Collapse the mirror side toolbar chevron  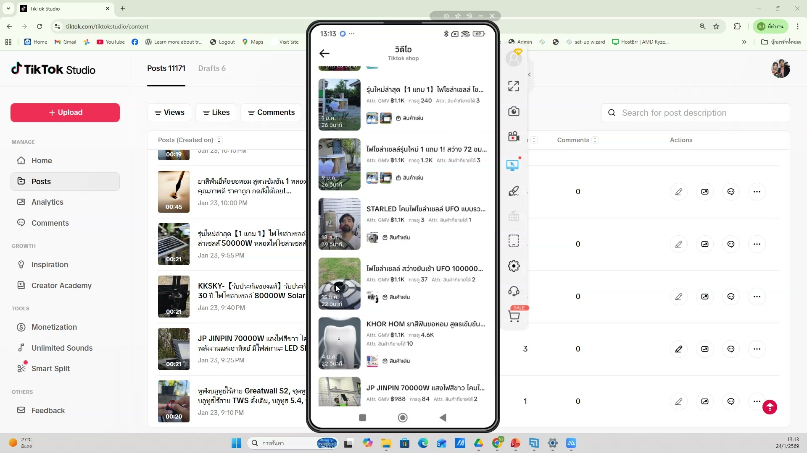pyautogui.click(x=529, y=75)
